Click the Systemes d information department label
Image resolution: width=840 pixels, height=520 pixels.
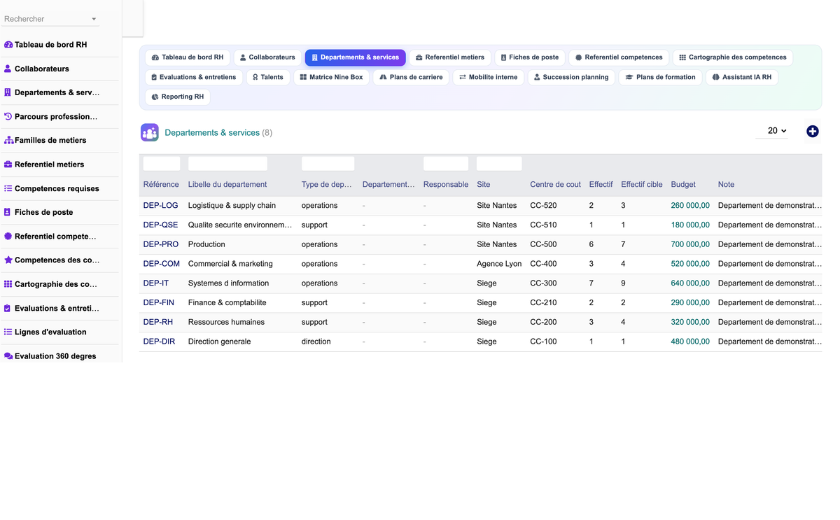click(x=228, y=283)
